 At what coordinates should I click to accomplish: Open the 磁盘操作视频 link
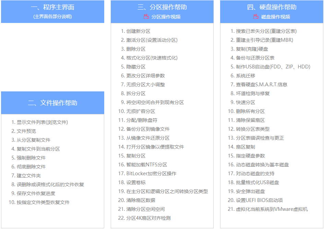click(x=275, y=17)
